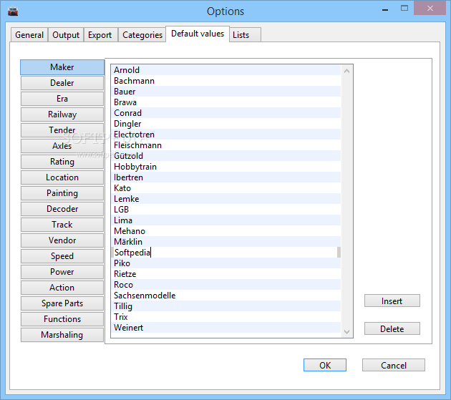Open the Decoder values
The width and height of the screenshot is (451, 400).
62,209
